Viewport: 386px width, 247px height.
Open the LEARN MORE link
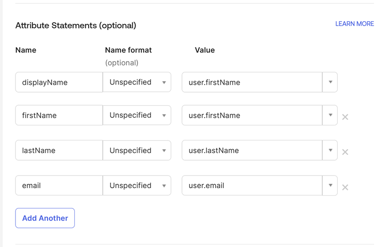[354, 24]
